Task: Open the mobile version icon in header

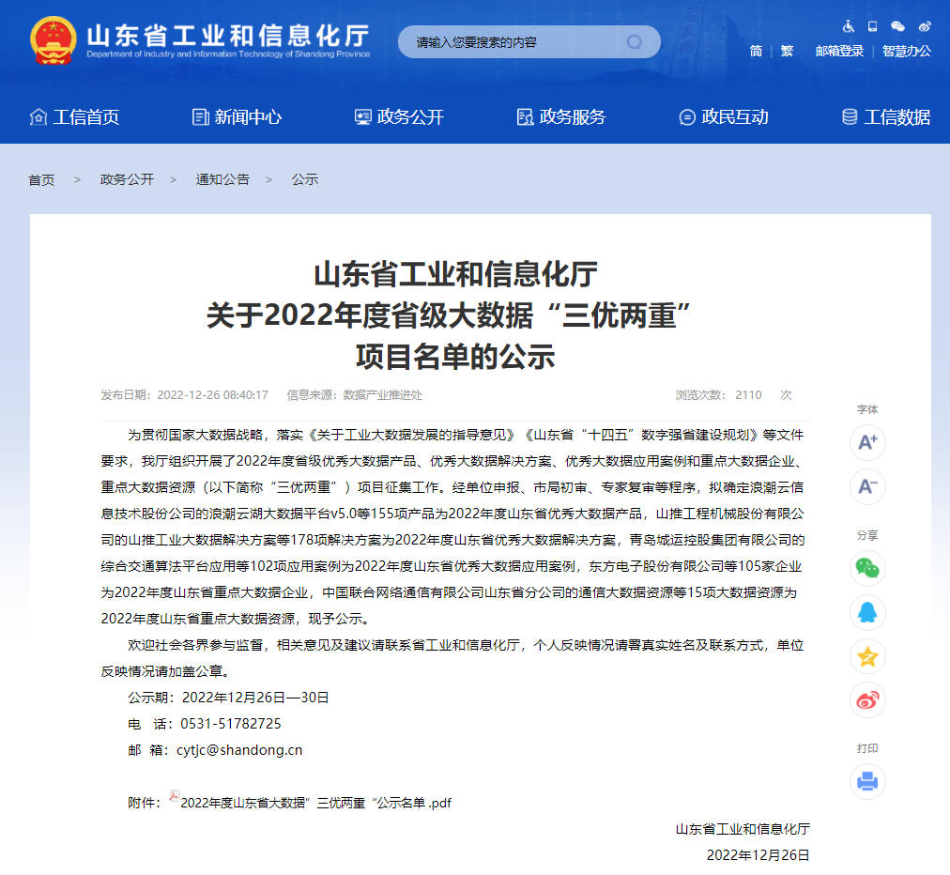Action: point(872,26)
